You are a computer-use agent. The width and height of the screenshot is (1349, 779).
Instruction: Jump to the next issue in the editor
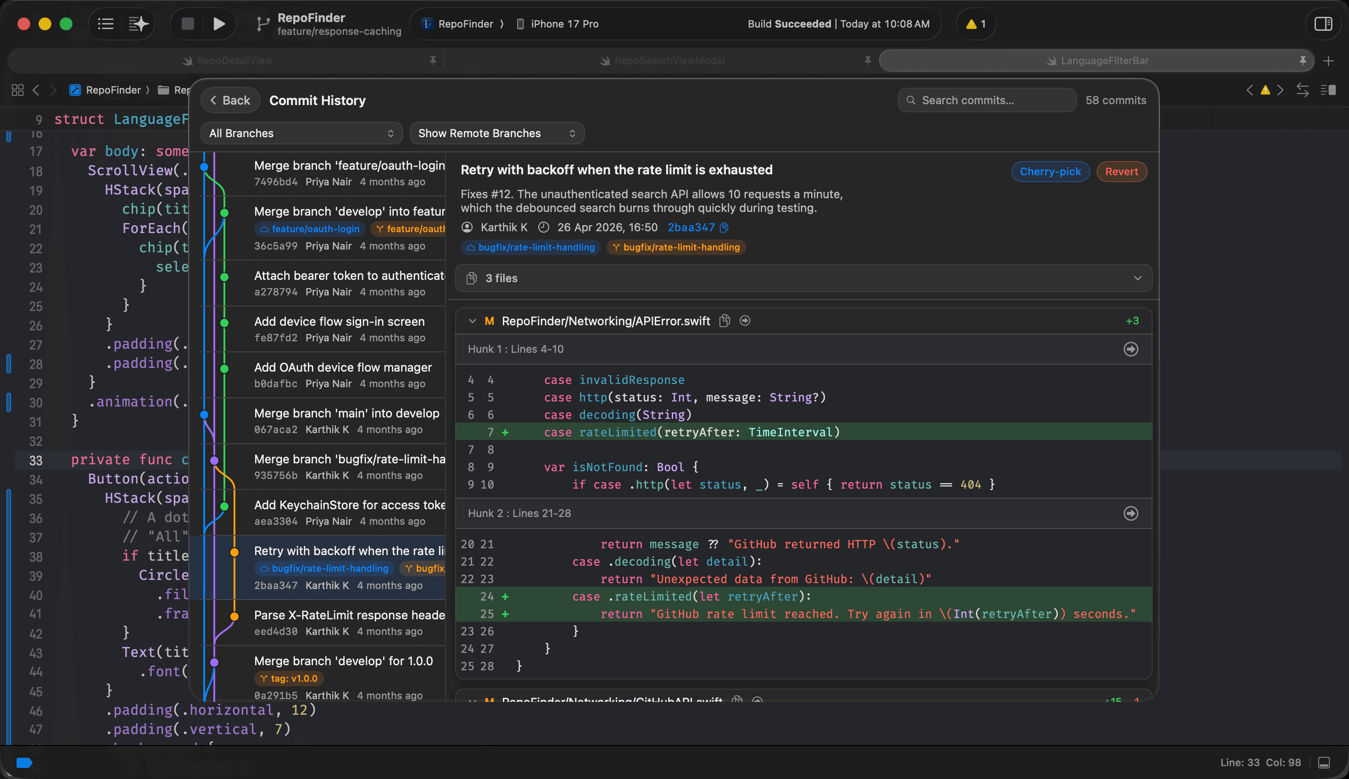1281,90
